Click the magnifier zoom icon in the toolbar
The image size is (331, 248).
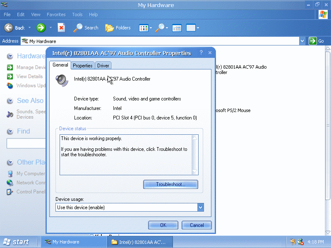pos(160,28)
